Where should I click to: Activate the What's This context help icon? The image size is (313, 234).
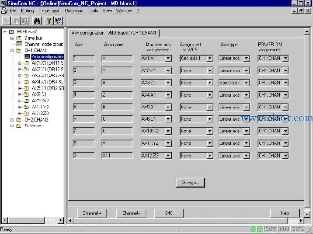(x=58, y=20)
